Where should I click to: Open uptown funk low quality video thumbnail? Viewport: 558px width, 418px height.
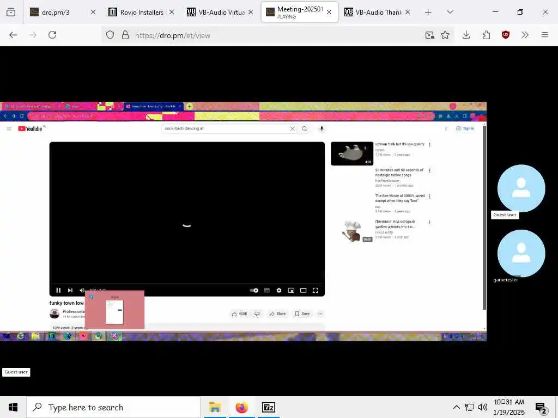(x=352, y=153)
